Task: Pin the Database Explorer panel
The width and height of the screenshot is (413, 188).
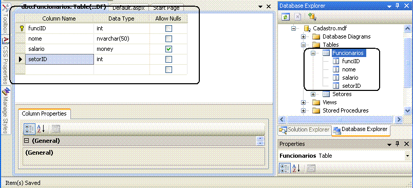Action: (398, 6)
